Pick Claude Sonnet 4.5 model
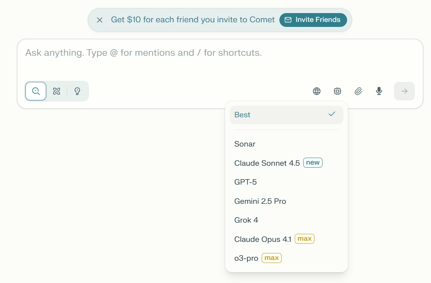The height and width of the screenshot is (283, 431). (267, 163)
